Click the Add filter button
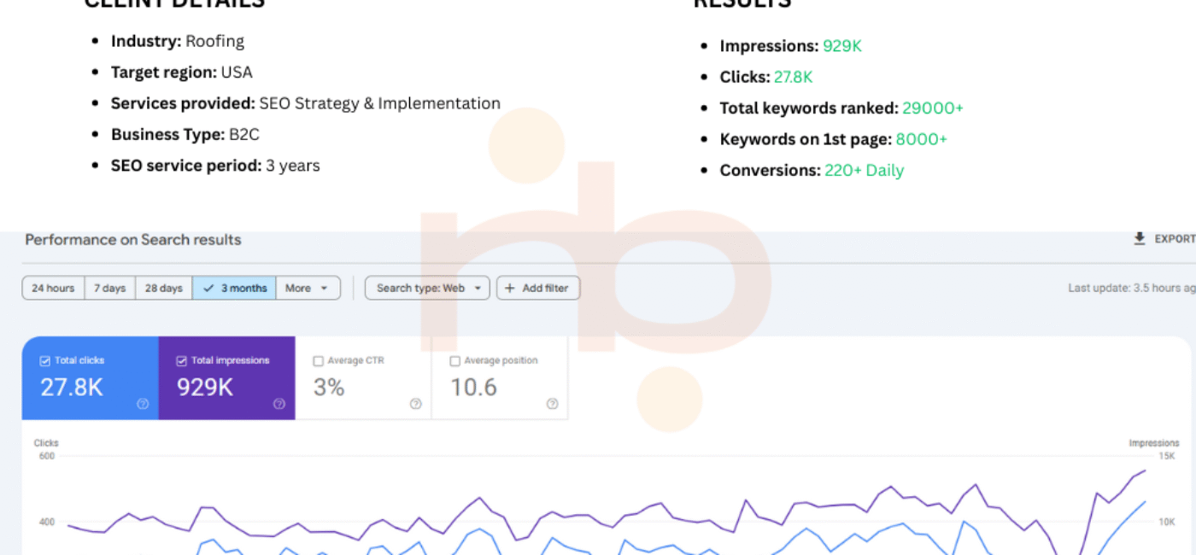Screen dimensions: 1196x555 pos(538,288)
